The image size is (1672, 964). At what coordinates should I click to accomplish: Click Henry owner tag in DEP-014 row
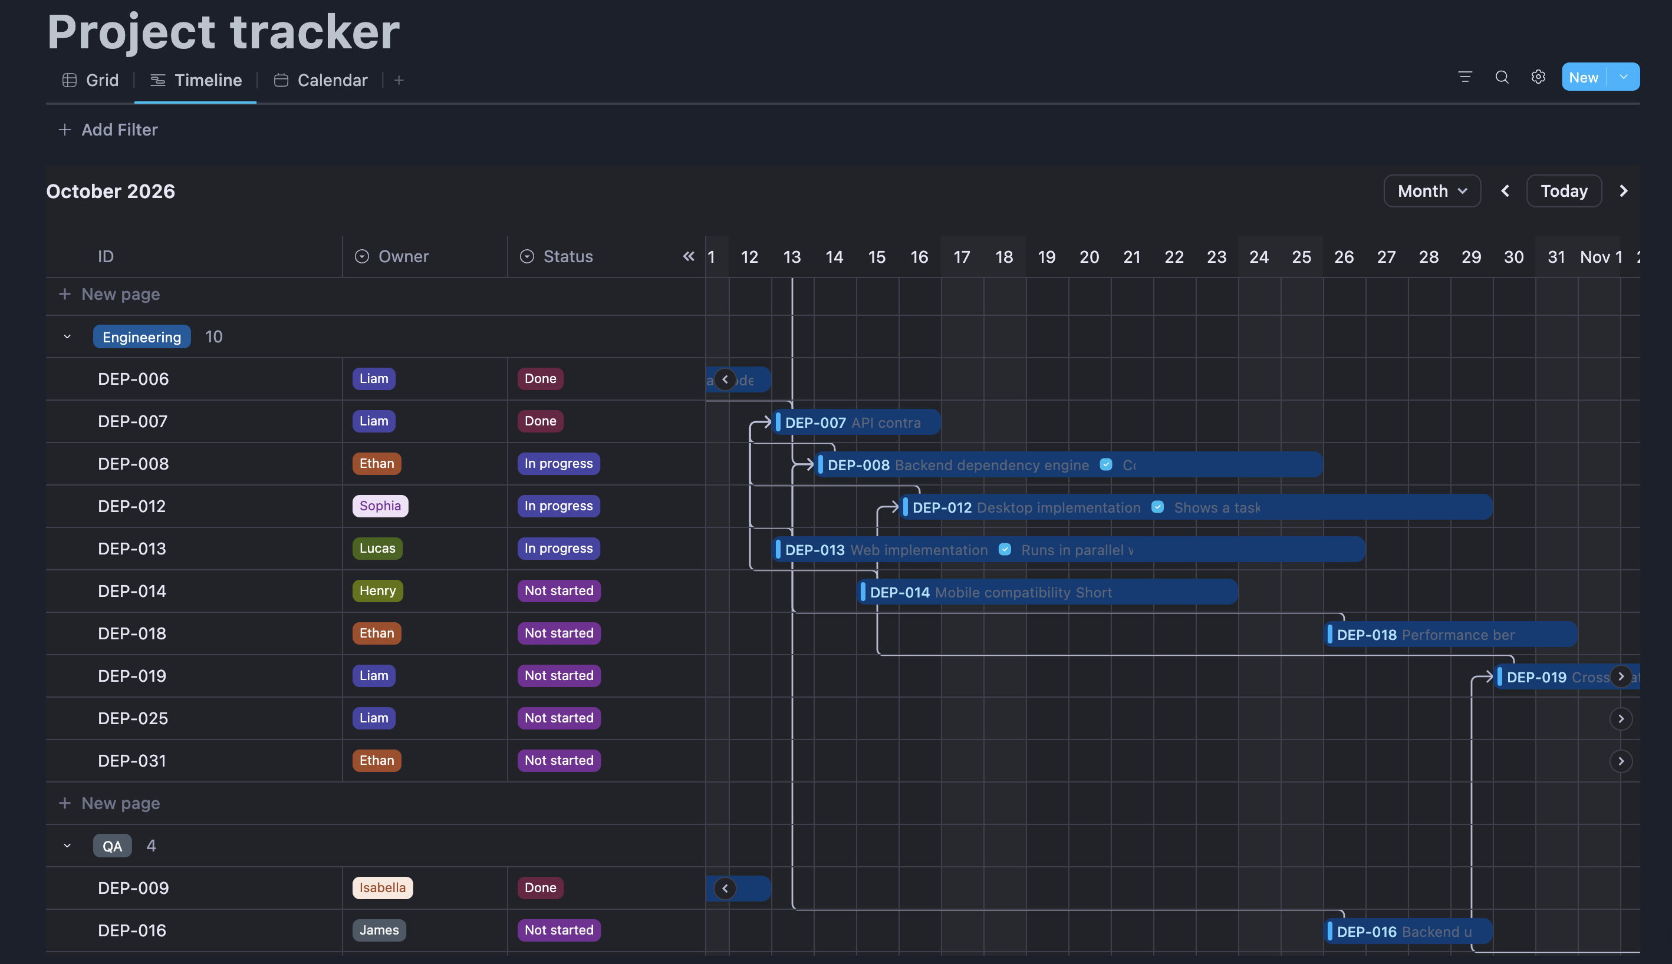pos(377,590)
